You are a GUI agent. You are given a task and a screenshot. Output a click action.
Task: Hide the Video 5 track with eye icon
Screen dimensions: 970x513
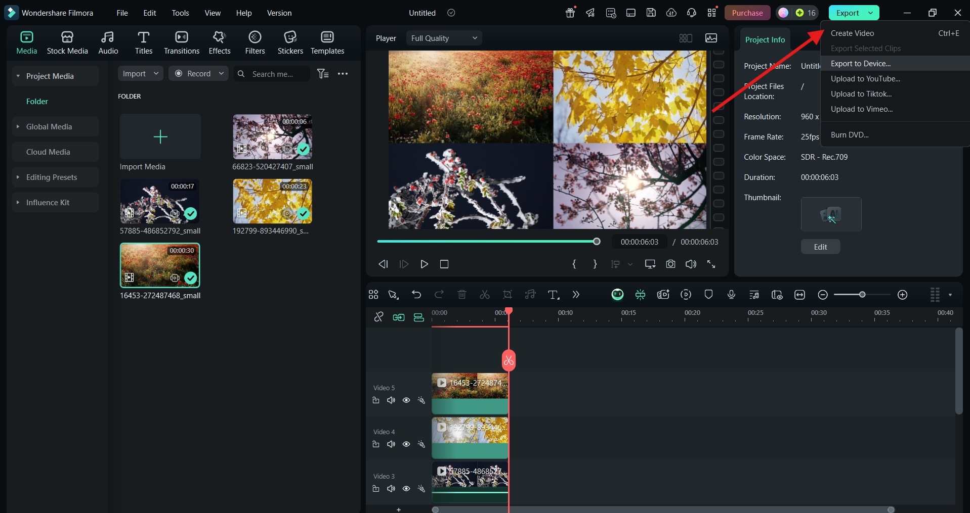(x=406, y=400)
